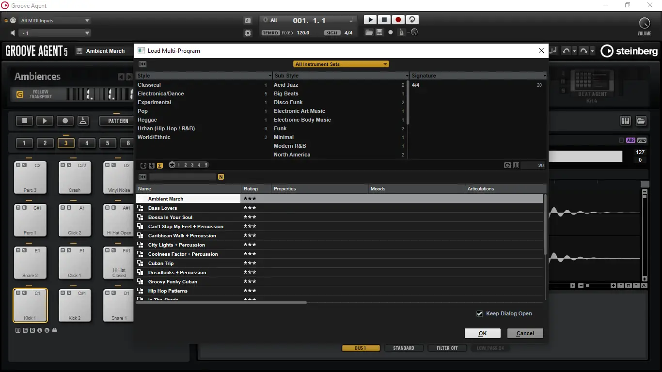This screenshot has width=662, height=372.
Task: Reset filters with the top rewind icon
Action: pos(142,64)
